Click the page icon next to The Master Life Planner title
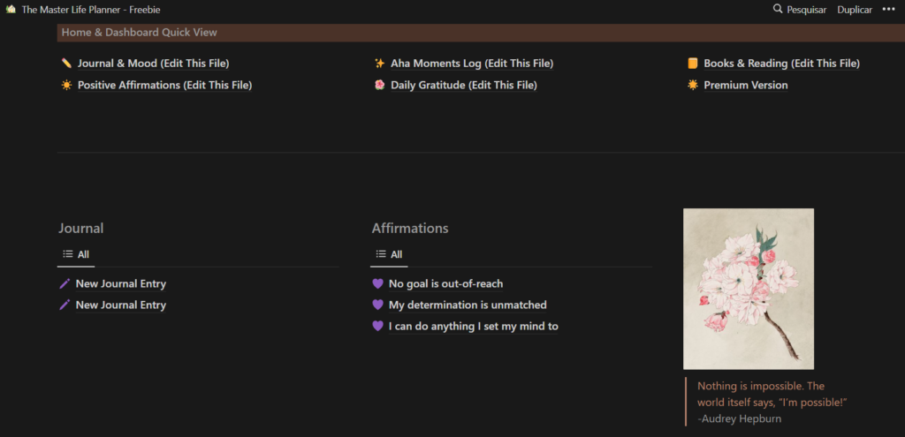Screen dimensions: 905x437 [x=11, y=10]
